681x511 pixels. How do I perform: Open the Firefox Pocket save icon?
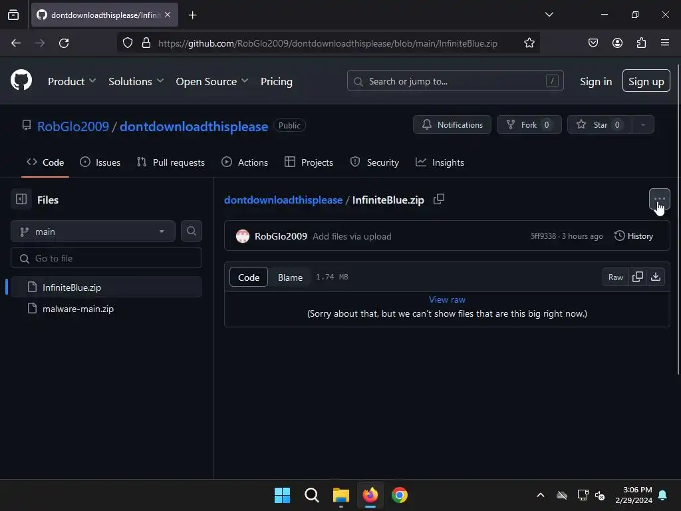coord(593,43)
